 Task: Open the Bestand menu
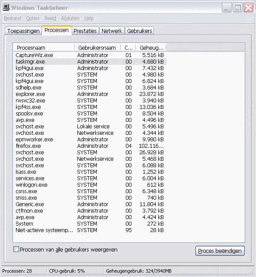pyautogui.click(x=13, y=18)
